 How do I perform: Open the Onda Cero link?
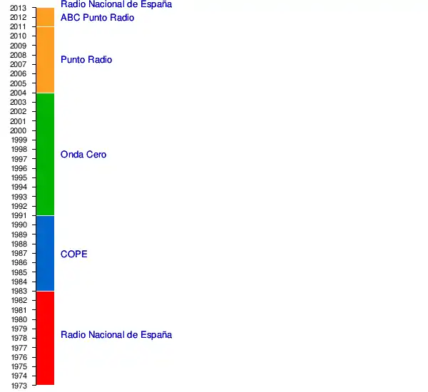click(x=83, y=155)
